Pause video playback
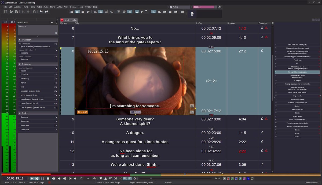The height and width of the screenshot is (185, 322). point(42,178)
